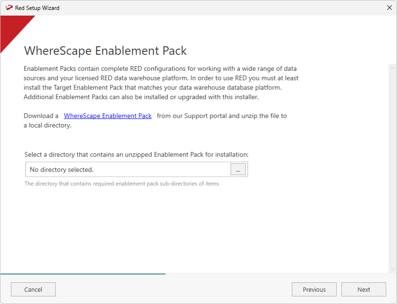
Task: Click the vertical scrollbar track
Action: click(392, 165)
